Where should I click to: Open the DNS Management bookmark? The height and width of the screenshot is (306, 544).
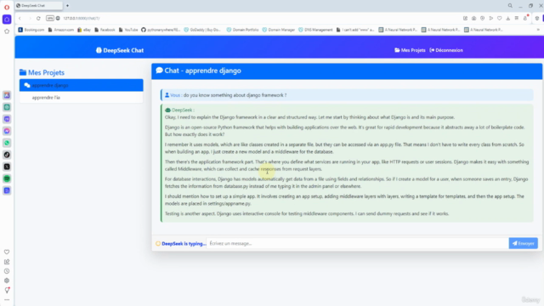coord(315,30)
